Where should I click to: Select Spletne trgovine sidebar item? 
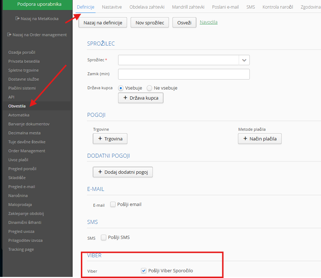(23, 70)
